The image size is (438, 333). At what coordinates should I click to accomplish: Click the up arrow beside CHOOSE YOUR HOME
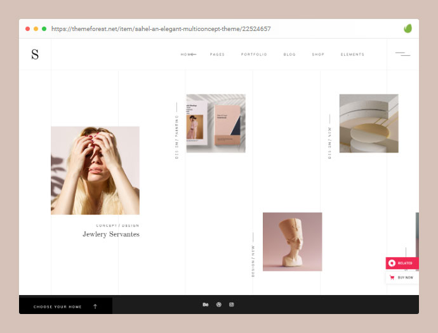pos(95,306)
